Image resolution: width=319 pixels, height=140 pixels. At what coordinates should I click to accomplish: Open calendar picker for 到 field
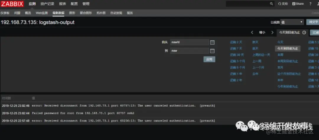pos(212,51)
